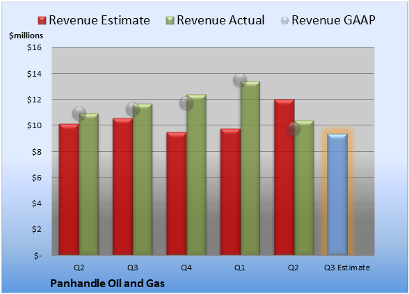Select the green actual bar for Q3
This screenshot has width=409, height=294.
click(x=143, y=179)
